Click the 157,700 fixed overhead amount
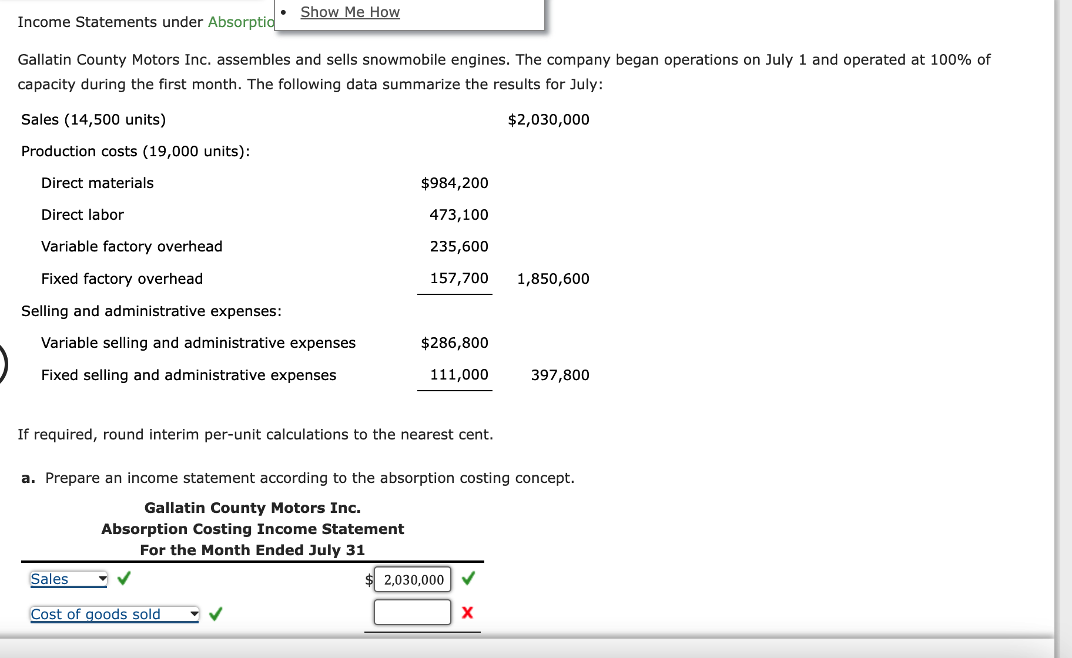Image resolution: width=1072 pixels, height=658 pixels. click(x=459, y=278)
